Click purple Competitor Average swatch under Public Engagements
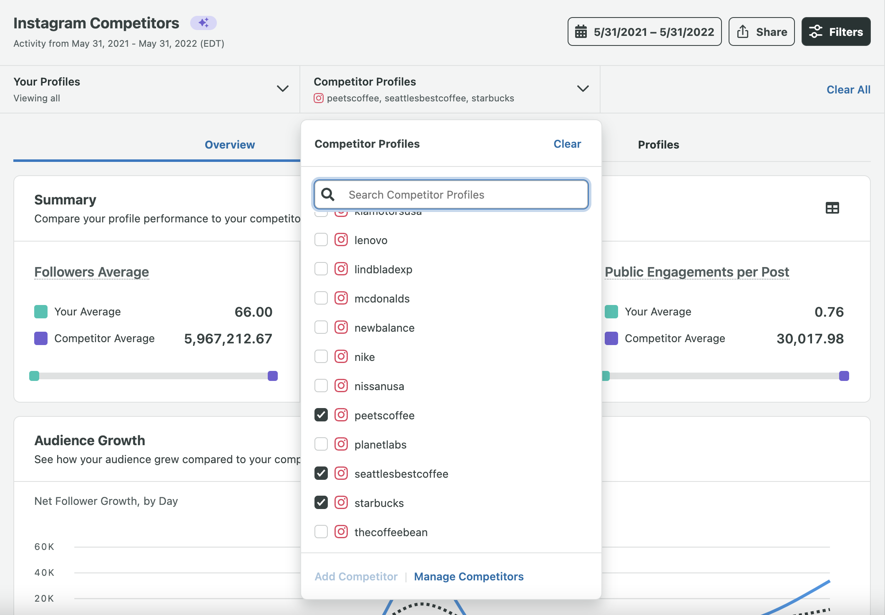Viewport: 885px width, 615px height. (611, 338)
